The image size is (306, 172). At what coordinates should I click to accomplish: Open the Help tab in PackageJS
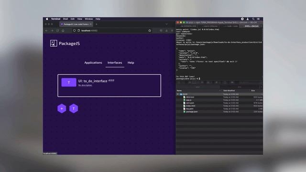[131, 63]
